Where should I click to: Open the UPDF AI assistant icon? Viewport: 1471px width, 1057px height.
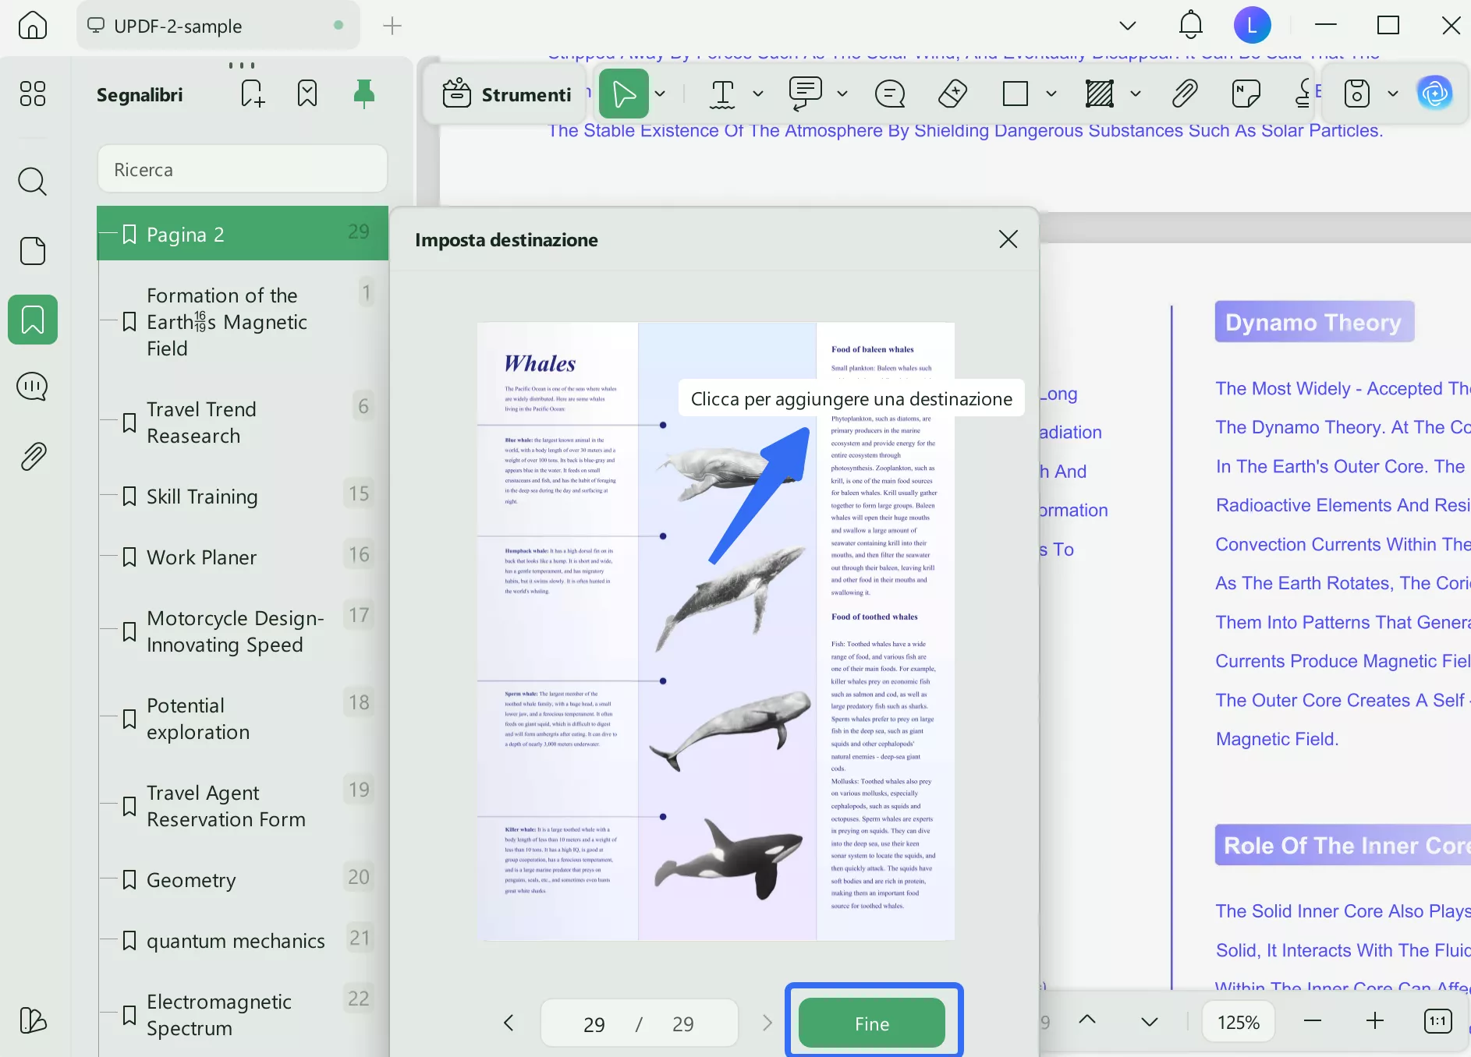click(1434, 94)
